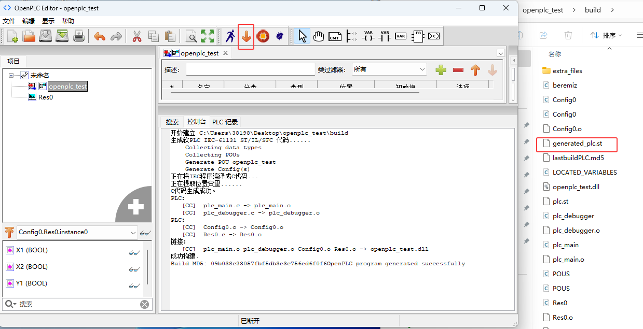This screenshot has height=329, width=643.
Task: Remove the variable with the red minus
Action: tap(458, 69)
